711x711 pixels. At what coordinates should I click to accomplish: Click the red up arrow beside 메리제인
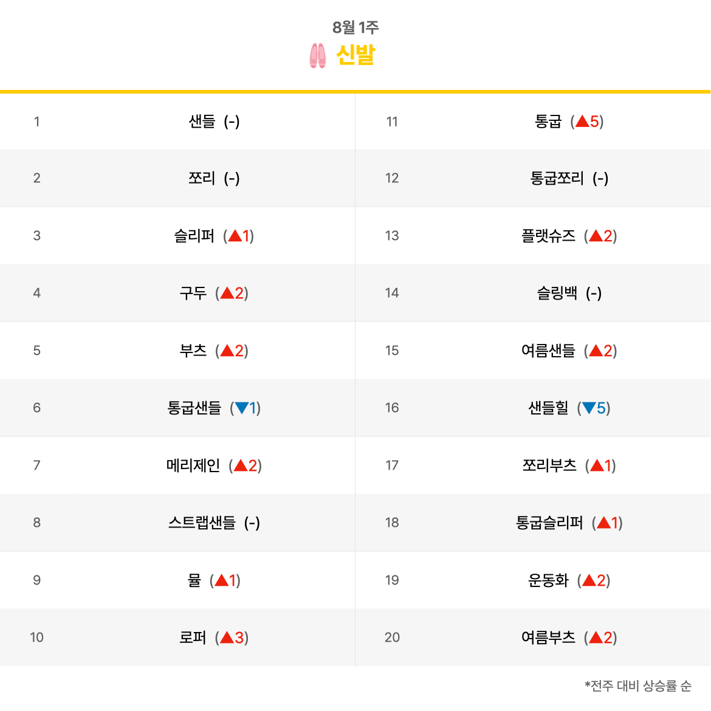(x=241, y=465)
